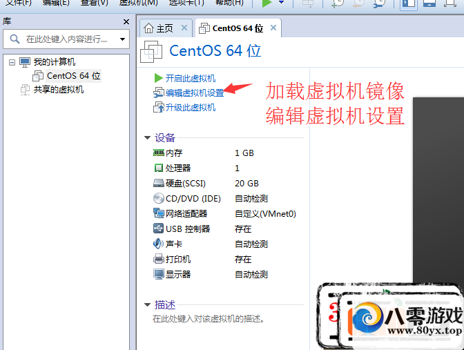Open the 虚拟机(M) menu
The image size is (464, 350).
(138, 3)
